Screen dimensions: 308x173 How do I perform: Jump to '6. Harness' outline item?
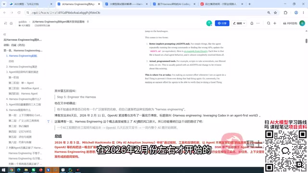click(18, 110)
